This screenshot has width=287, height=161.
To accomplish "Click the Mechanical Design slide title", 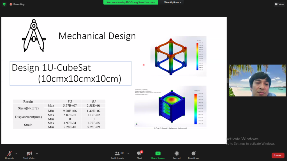I will (x=97, y=36).
